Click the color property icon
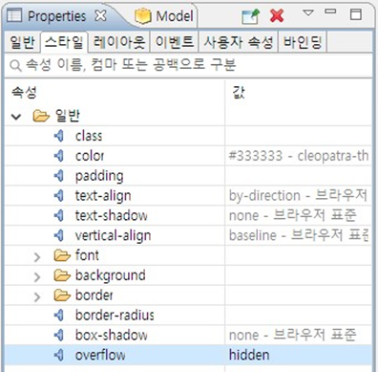The width and height of the screenshot is (378, 372). tap(59, 156)
